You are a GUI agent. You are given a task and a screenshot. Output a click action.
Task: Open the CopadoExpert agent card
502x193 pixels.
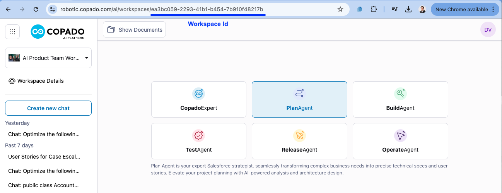[198, 99]
